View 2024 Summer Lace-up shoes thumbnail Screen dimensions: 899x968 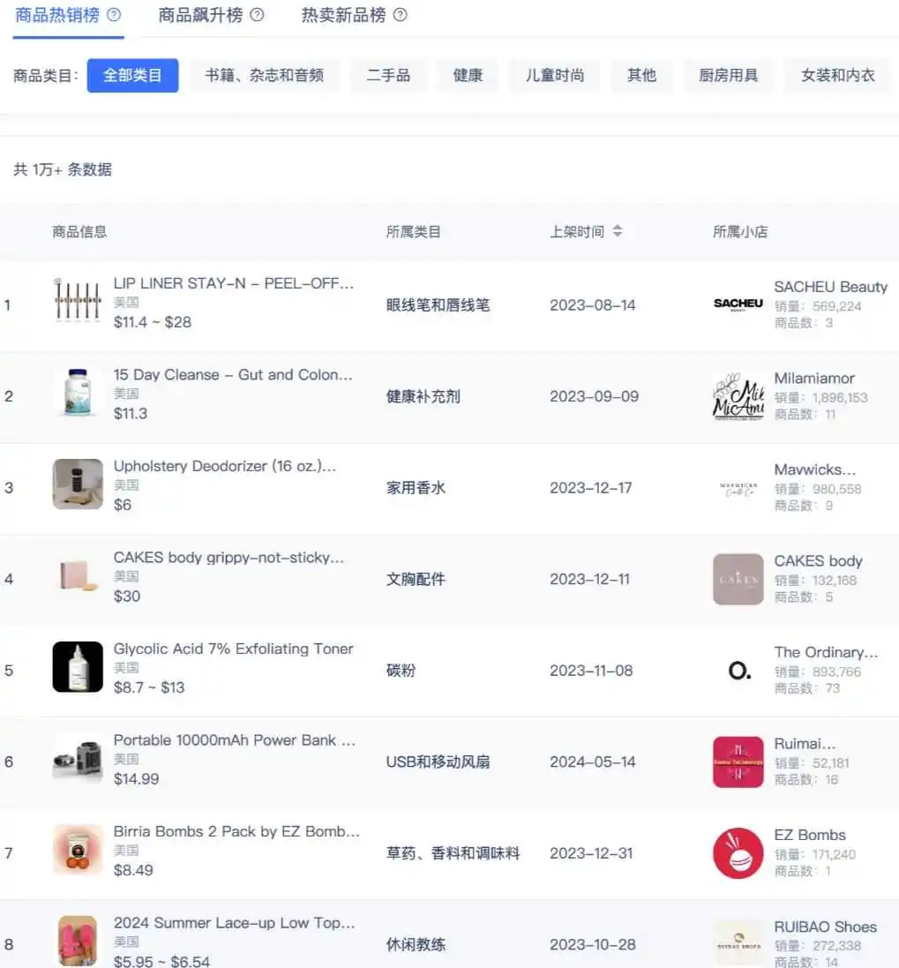click(78, 941)
